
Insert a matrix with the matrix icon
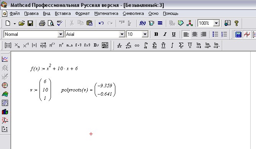pyautogui.click(x=8, y=45)
